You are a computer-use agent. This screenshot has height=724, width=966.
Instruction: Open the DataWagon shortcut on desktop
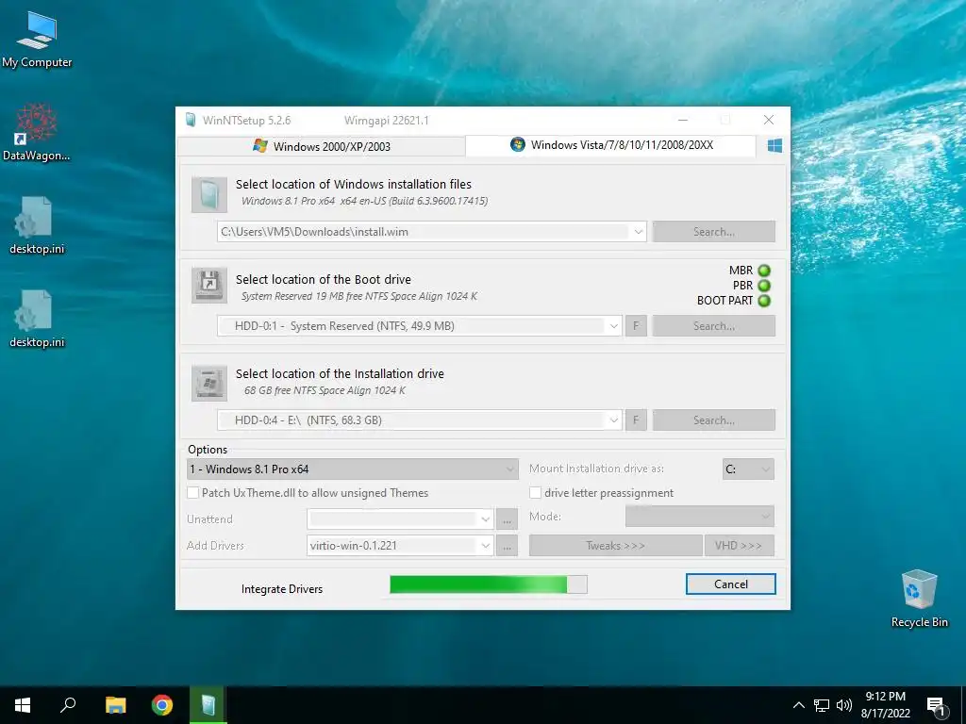(37, 132)
